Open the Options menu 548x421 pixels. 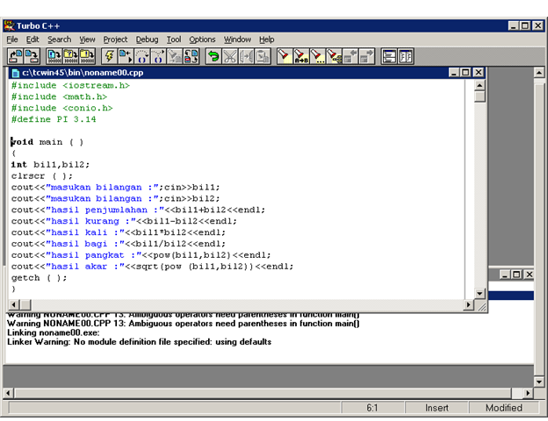tap(202, 39)
